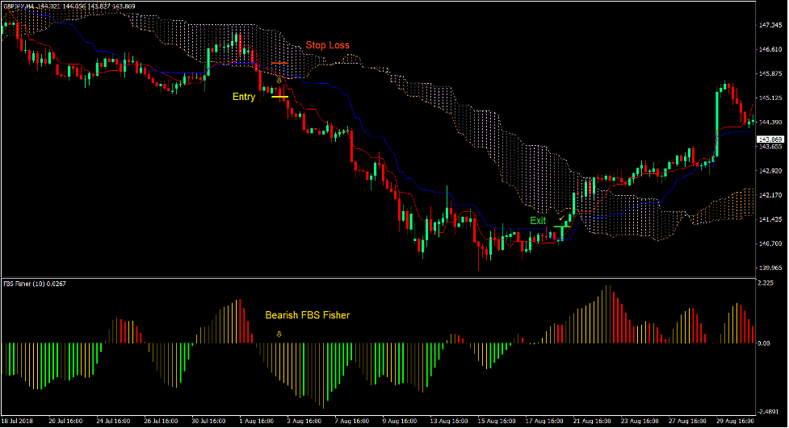
Task: Click the orange Stop Loss text label
Action: click(327, 45)
